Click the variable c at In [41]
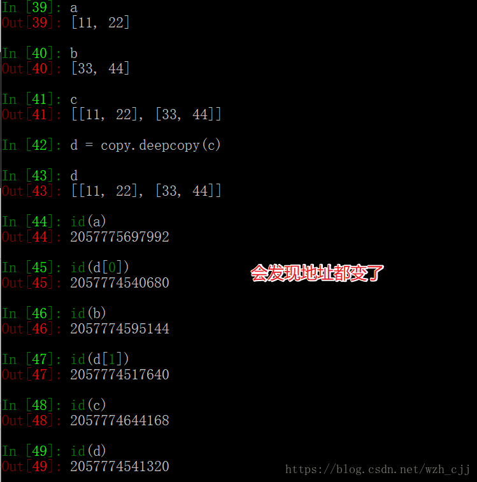 pos(74,99)
